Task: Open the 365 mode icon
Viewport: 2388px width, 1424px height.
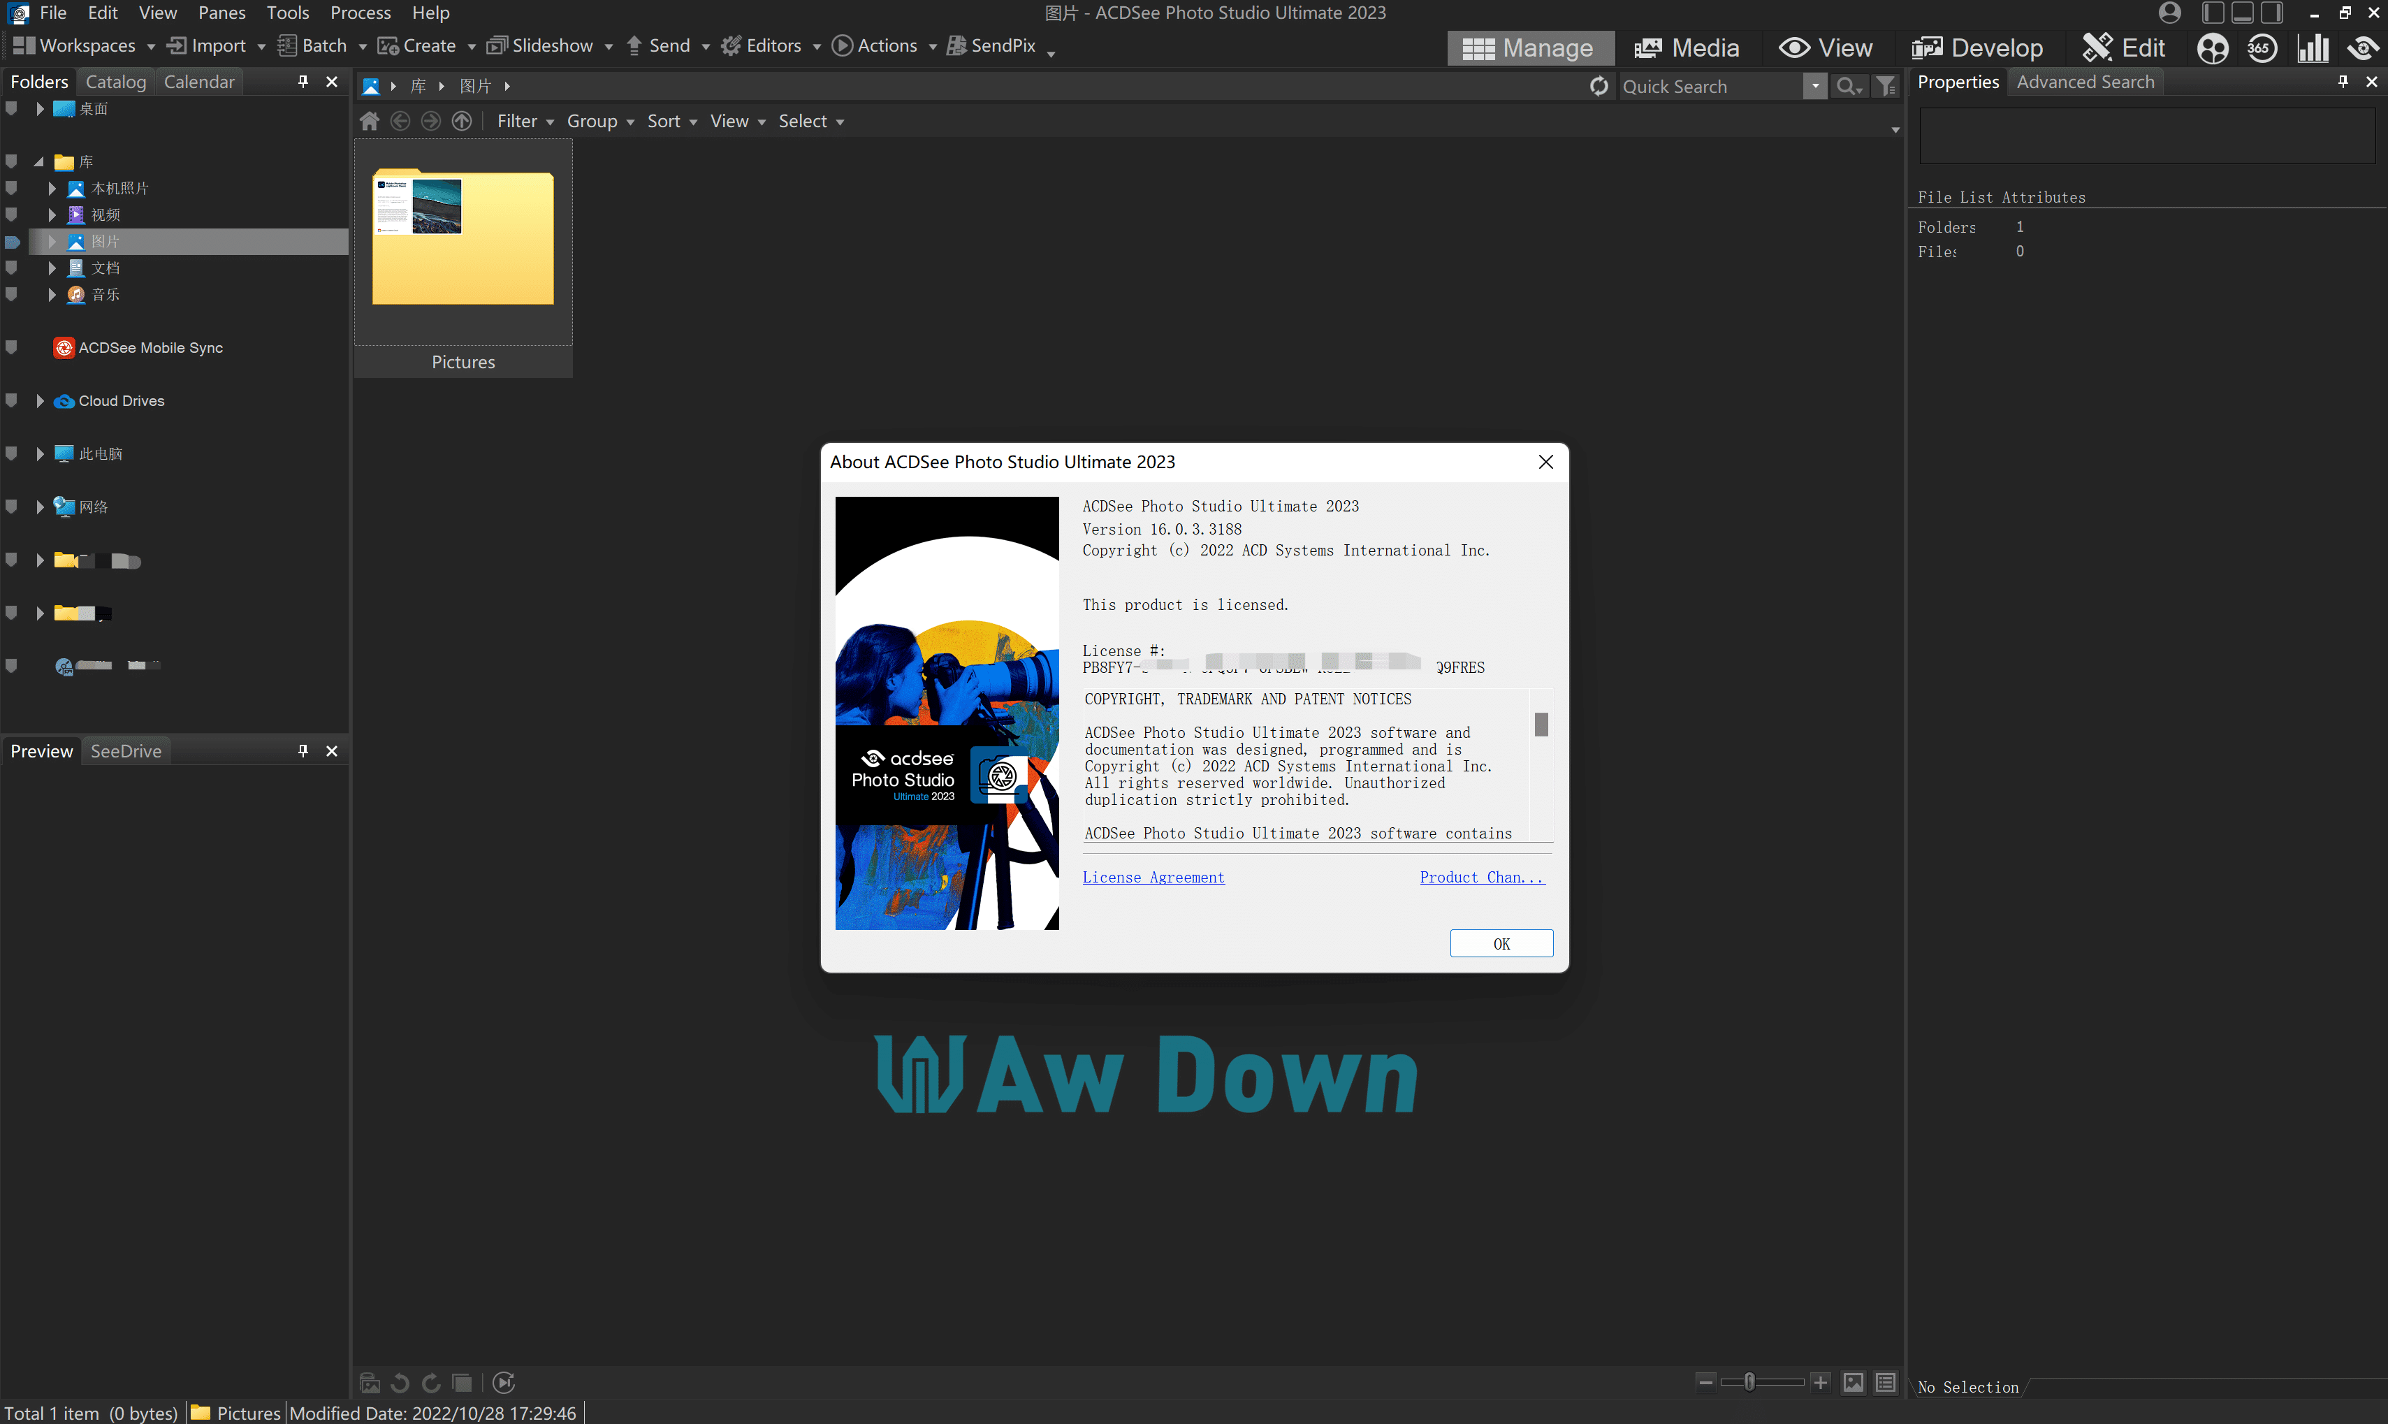Action: (2262, 48)
